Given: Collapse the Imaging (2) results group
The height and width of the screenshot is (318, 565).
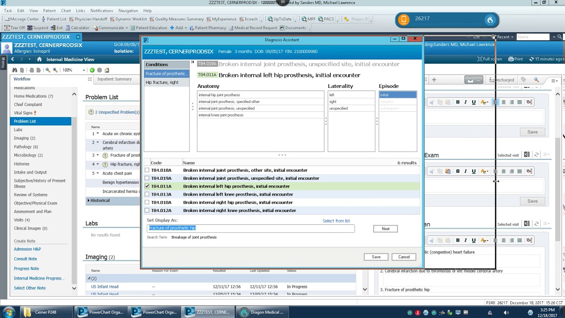Looking at the screenshot, I should [89, 278].
